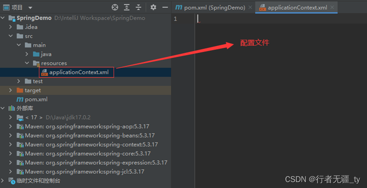Select the SpringDemo project module icon
This screenshot has height=188, width=367.
pyautogui.click(x=12, y=18)
